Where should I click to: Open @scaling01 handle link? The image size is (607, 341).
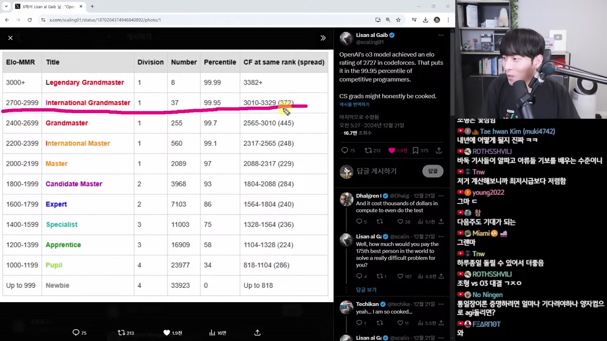pyautogui.click(x=370, y=42)
